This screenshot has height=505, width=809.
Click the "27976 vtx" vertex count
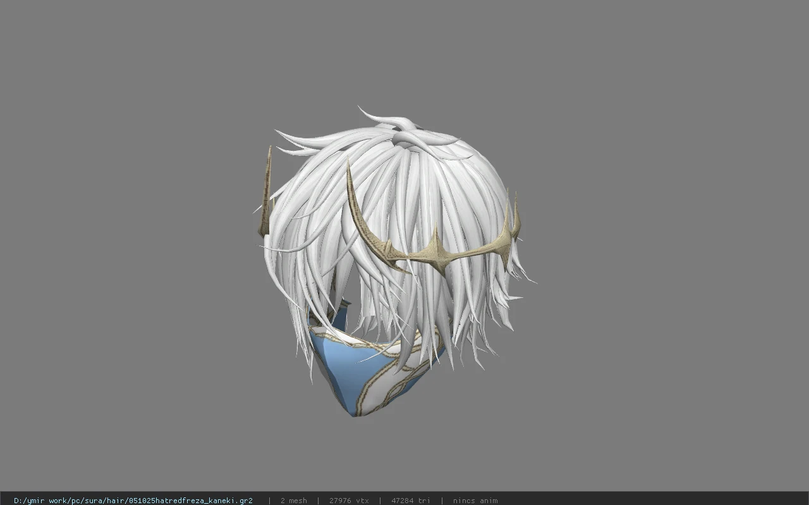click(349, 501)
